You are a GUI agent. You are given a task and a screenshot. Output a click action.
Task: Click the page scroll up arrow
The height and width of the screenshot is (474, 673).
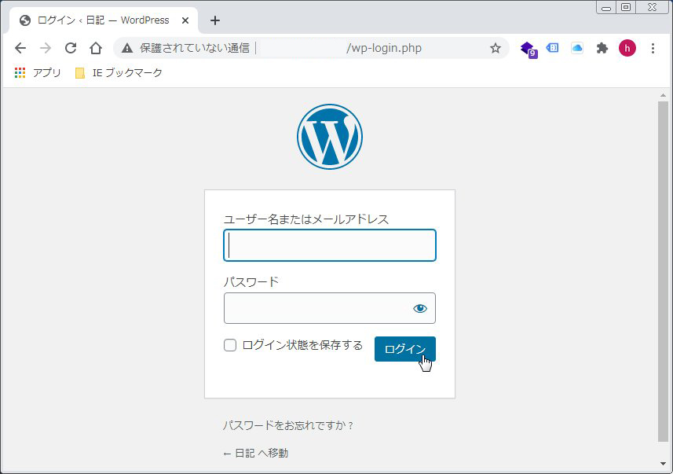[x=663, y=95]
